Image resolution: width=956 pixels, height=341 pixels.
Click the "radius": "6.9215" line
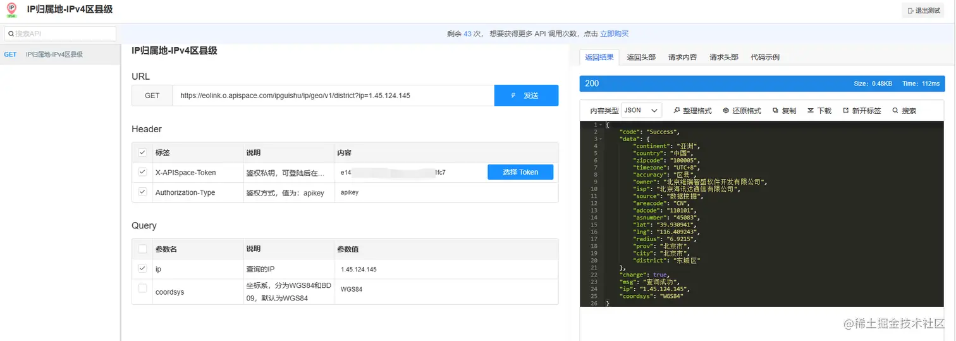pyautogui.click(x=665, y=239)
